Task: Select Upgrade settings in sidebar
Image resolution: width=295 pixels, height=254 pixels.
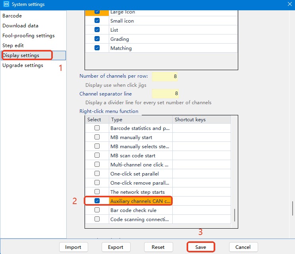Action: tap(23, 65)
